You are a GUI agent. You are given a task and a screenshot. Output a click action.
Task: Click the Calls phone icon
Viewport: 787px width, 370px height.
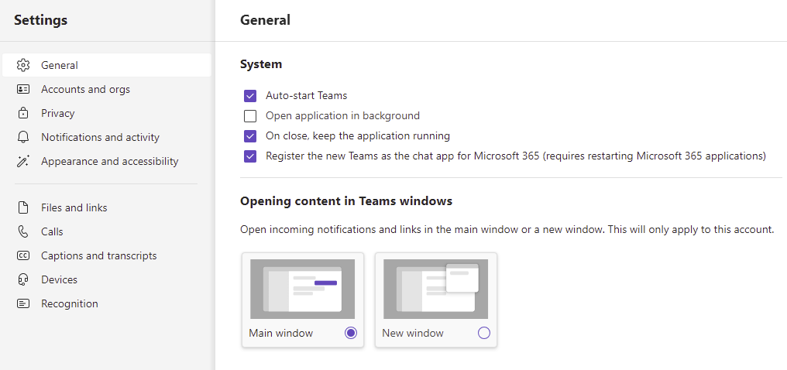(x=23, y=231)
